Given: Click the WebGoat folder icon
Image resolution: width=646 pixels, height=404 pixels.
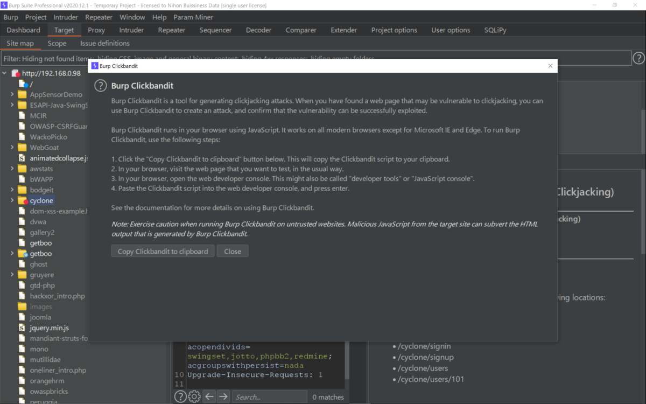Looking at the screenshot, I should tap(22, 147).
